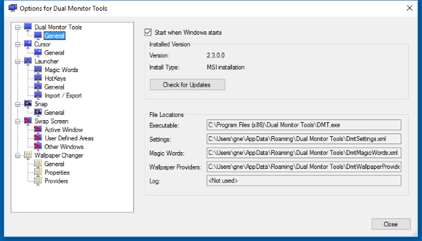The height and width of the screenshot is (241, 422).
Task: Click the Providers item icon
Action: pyautogui.click(x=38, y=181)
